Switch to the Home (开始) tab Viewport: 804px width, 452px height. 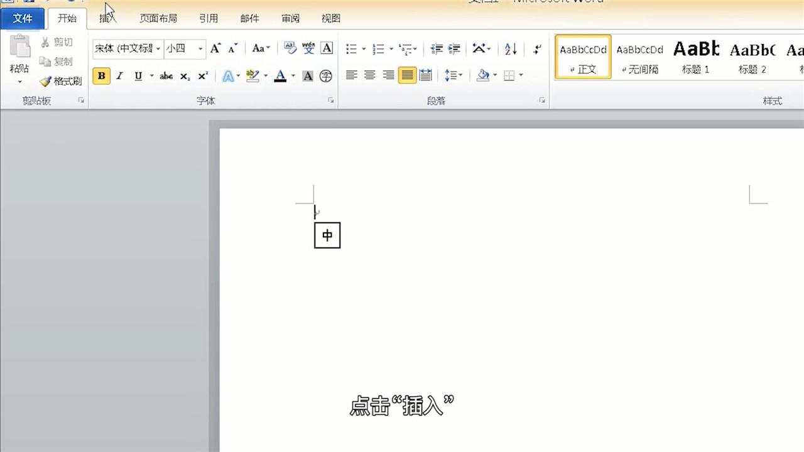[x=67, y=19]
